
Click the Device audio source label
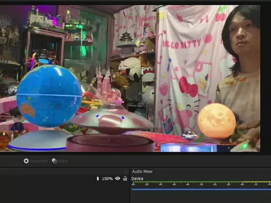click(137, 179)
